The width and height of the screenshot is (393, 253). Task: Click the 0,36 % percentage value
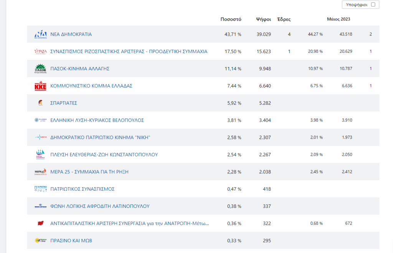[234, 223]
